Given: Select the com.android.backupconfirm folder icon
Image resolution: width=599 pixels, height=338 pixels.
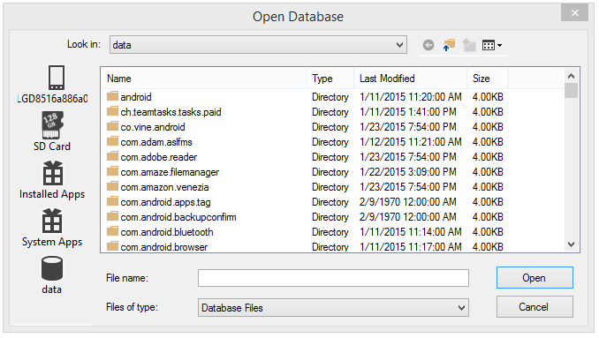Looking at the screenshot, I should coord(112,216).
